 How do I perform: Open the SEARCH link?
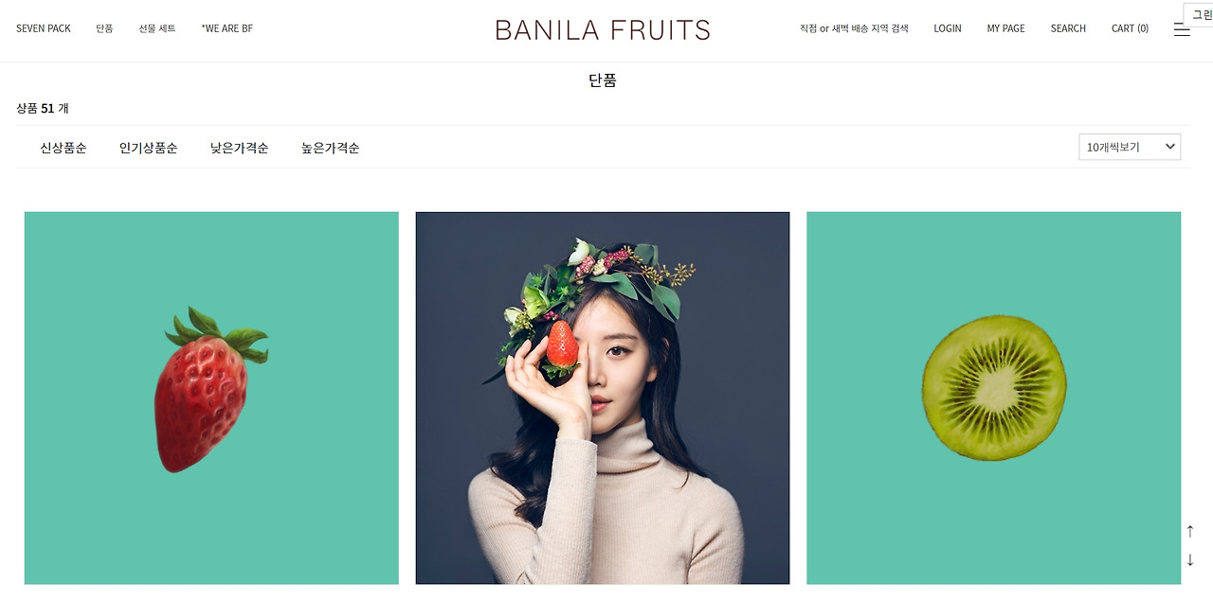point(1068,28)
